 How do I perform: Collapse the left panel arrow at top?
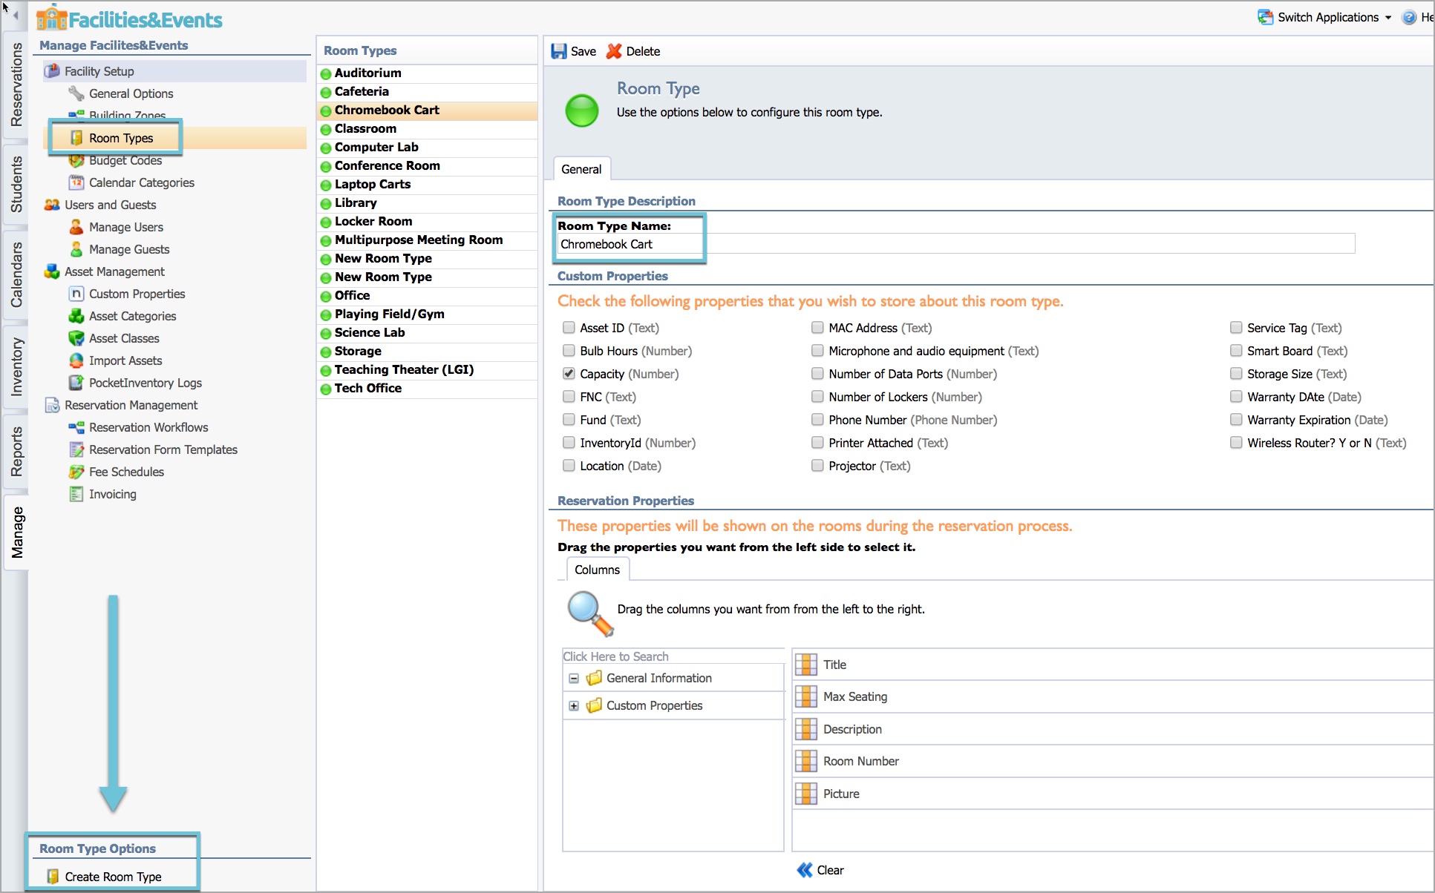[x=16, y=15]
